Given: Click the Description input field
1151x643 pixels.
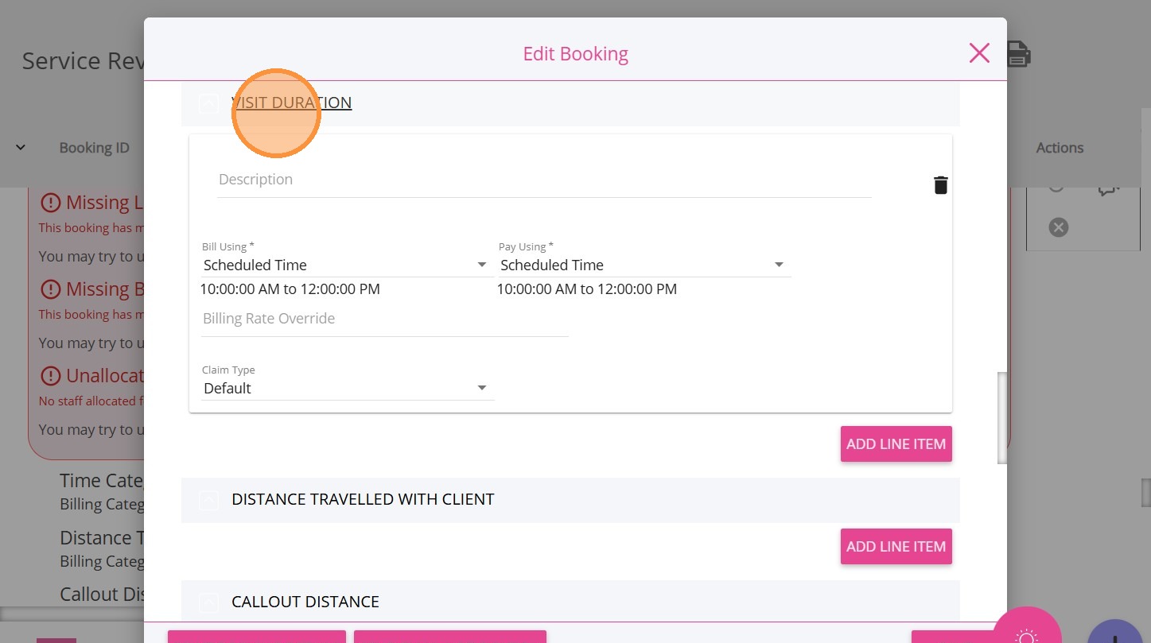Looking at the screenshot, I should pyautogui.click(x=543, y=180).
